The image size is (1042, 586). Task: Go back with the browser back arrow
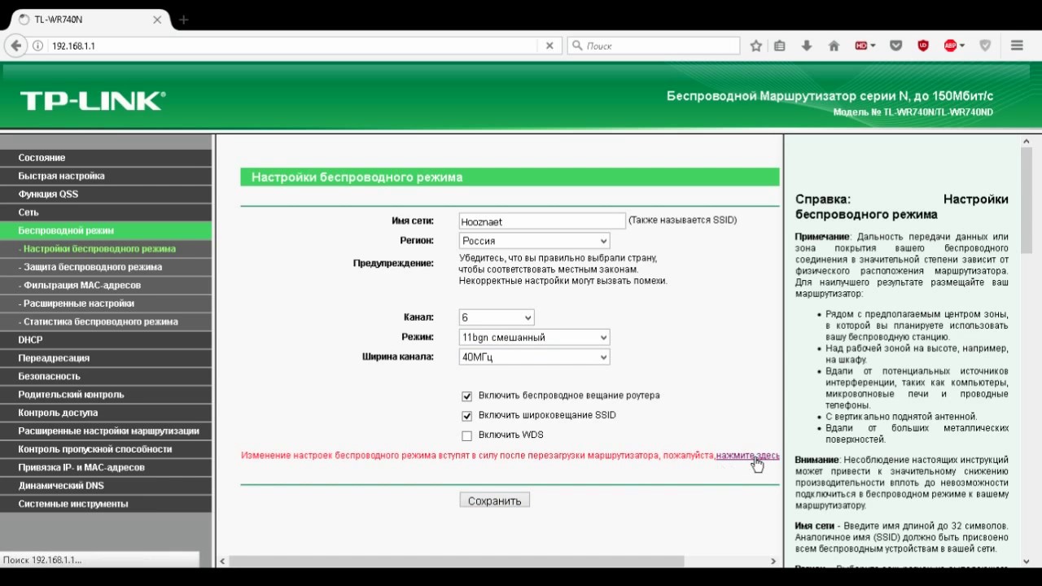pos(15,46)
